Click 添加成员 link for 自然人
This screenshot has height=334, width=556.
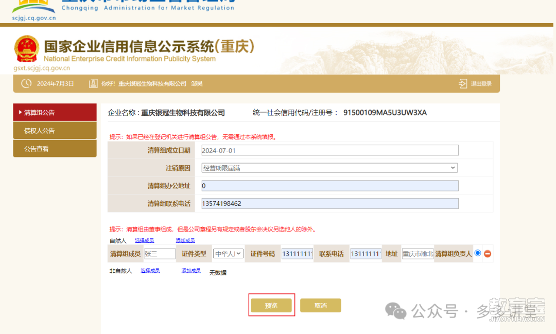pyautogui.click(x=185, y=240)
